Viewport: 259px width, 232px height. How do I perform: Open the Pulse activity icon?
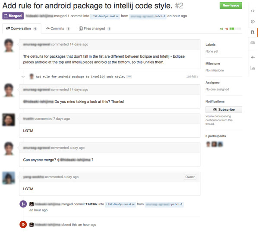click(x=253, y=57)
